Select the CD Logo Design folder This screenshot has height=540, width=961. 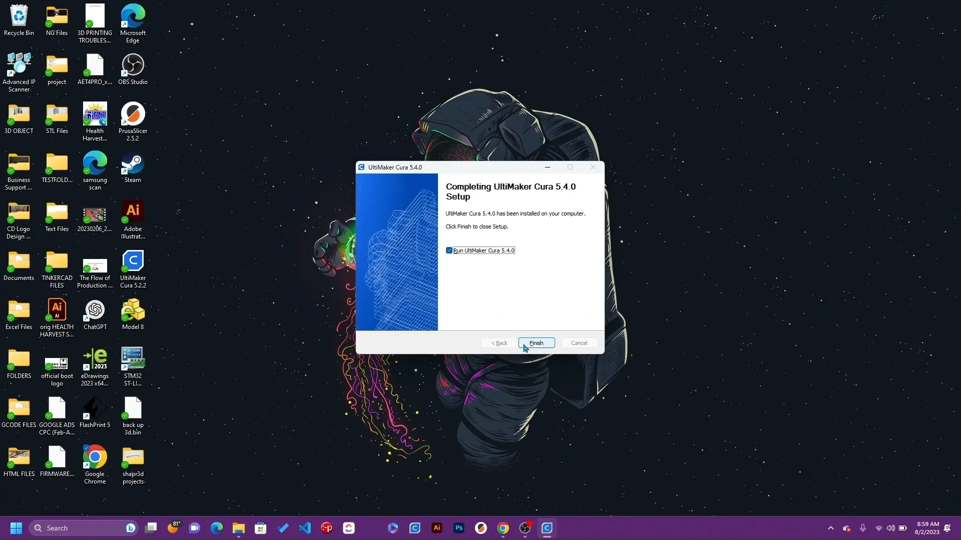[19, 219]
